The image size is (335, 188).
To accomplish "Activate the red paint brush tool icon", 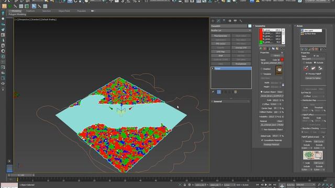I will (x=306, y=68).
